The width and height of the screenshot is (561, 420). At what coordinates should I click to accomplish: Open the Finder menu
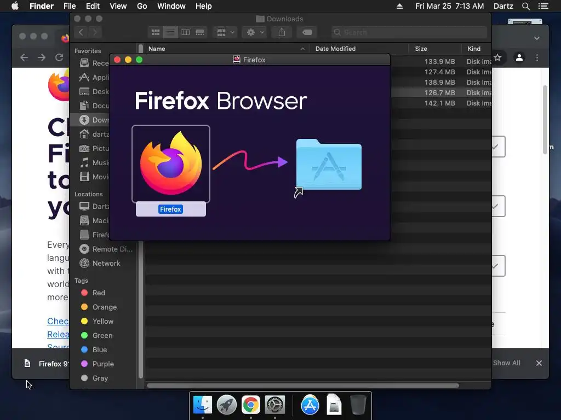point(42,6)
